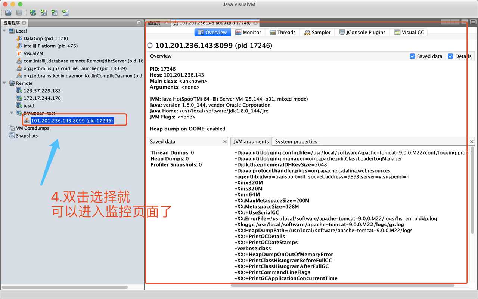Minimize the applications side panel

(x=139, y=23)
